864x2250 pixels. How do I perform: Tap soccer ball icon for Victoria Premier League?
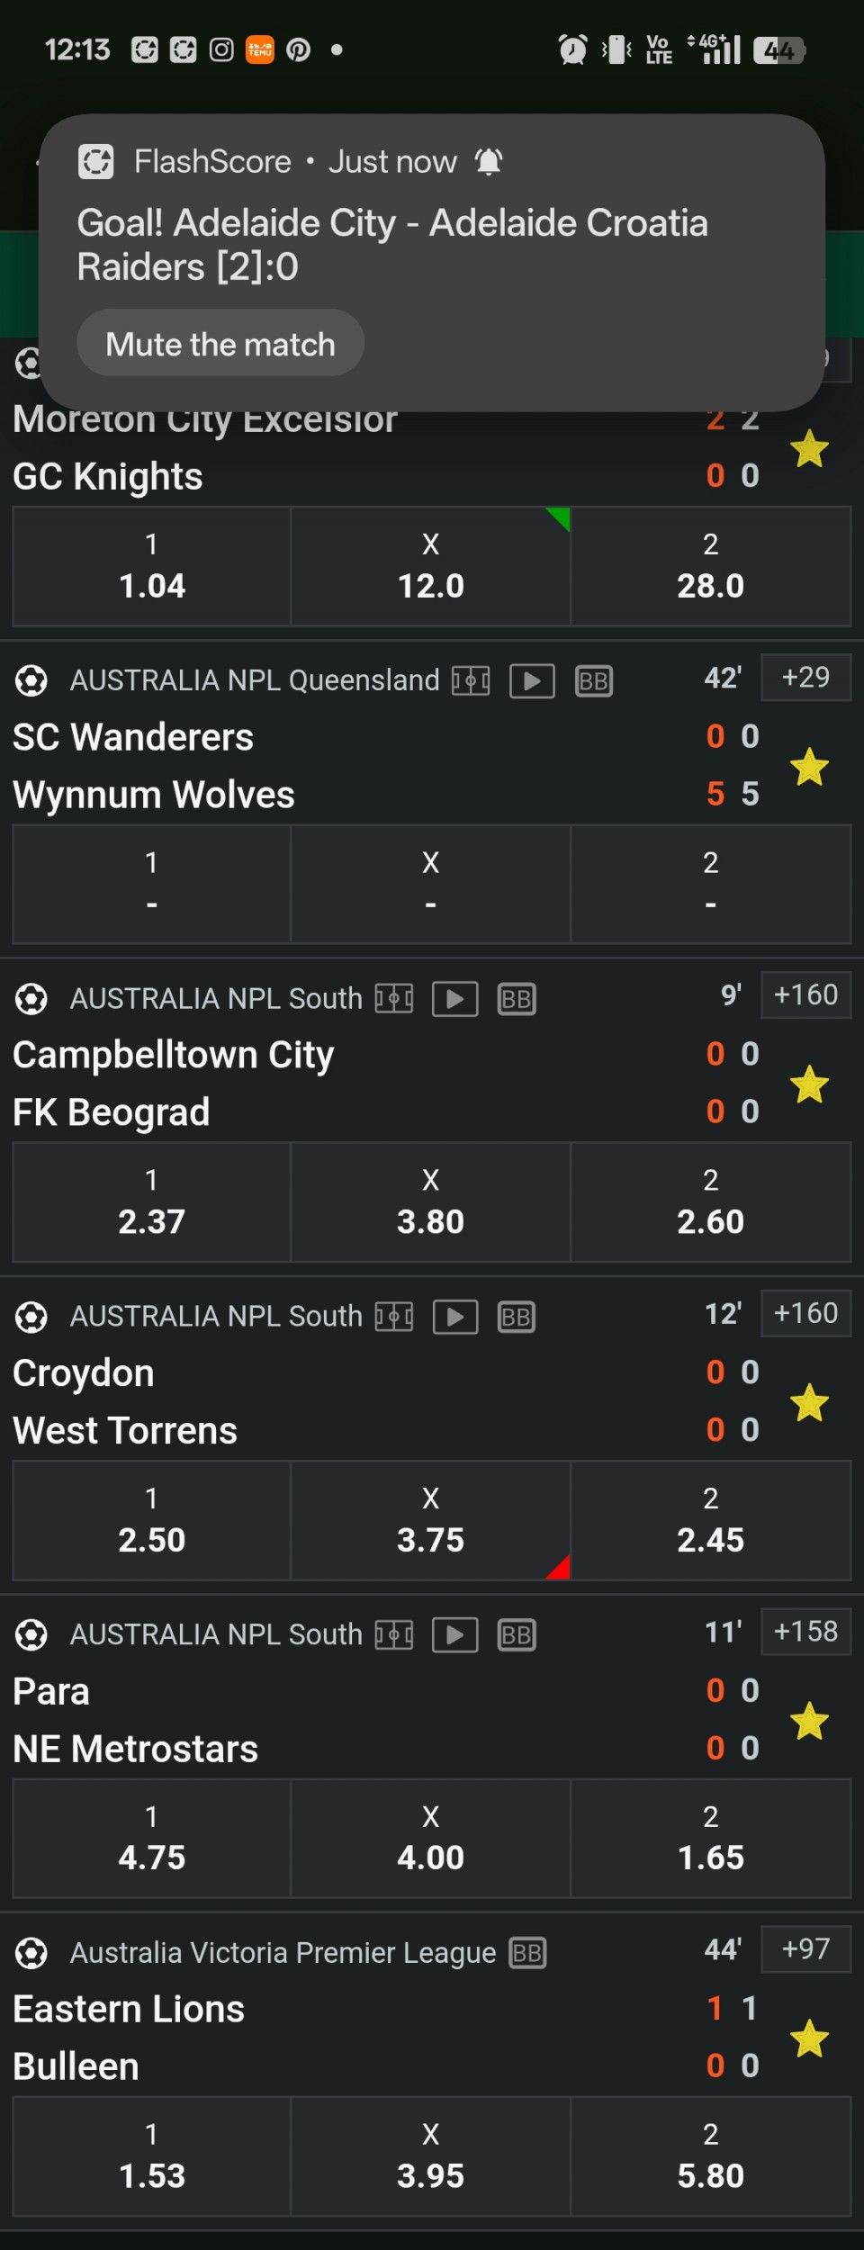[31, 1954]
